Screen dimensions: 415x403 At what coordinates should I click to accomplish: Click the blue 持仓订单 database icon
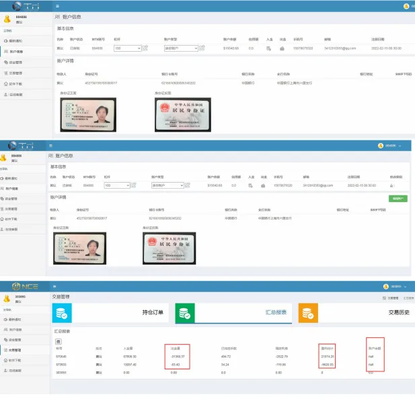pyautogui.click(x=62, y=313)
